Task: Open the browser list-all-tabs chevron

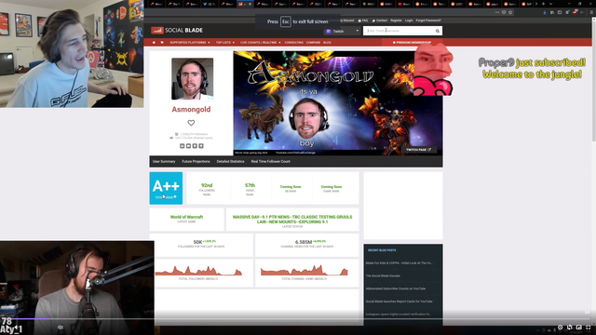Action: (550, 4)
